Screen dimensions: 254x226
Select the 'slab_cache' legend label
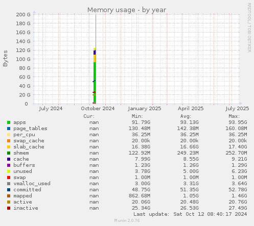pos(29,147)
